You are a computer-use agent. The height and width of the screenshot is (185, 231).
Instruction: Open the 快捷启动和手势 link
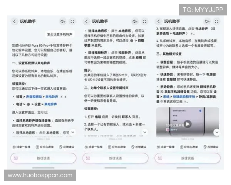point(184,97)
